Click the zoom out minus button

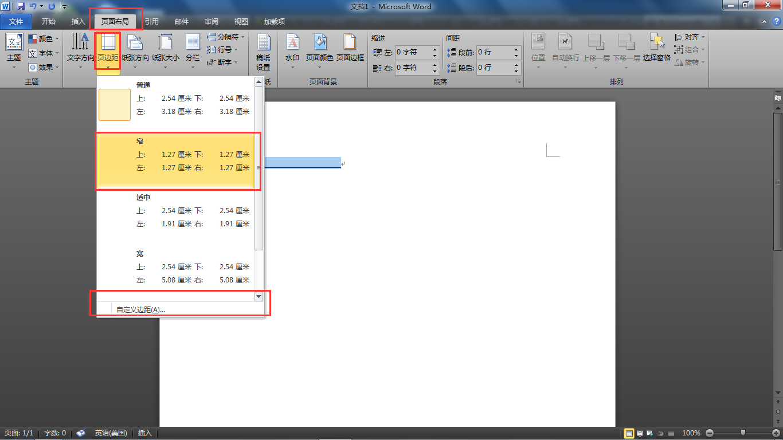[x=710, y=433]
